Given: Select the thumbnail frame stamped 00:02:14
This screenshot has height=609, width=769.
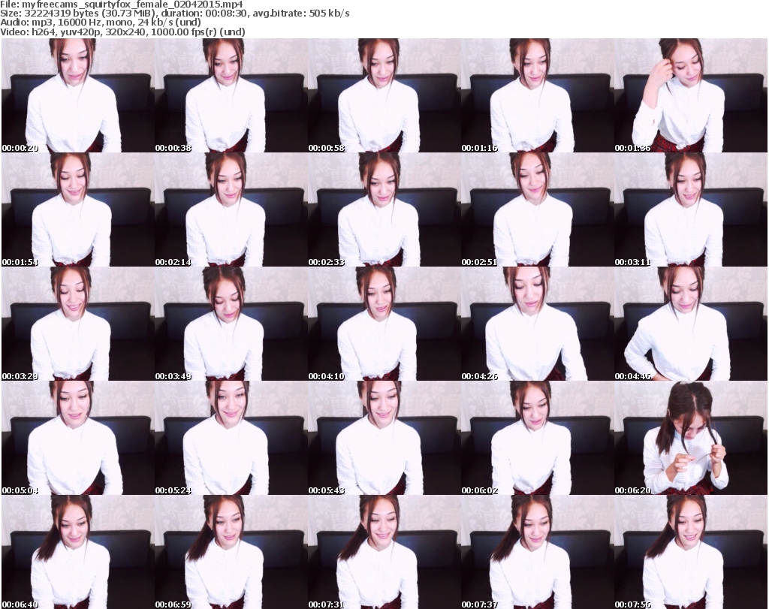Looking at the screenshot, I should pos(231,210).
